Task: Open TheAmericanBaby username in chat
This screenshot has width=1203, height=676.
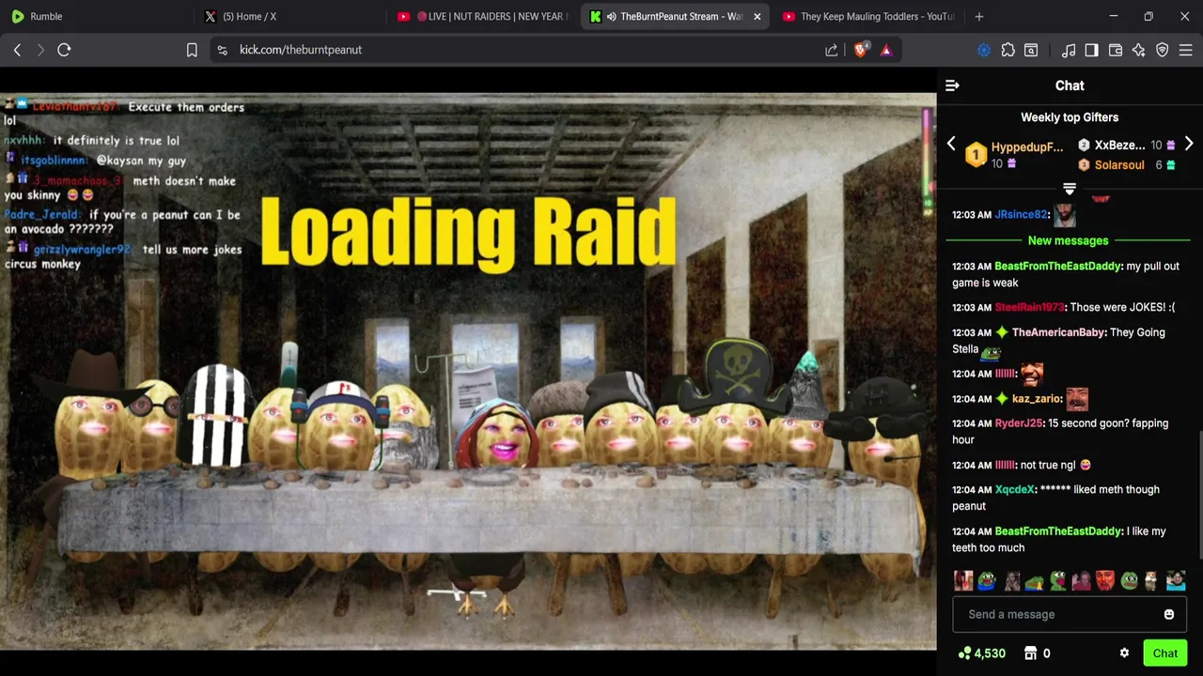Action: [1058, 332]
